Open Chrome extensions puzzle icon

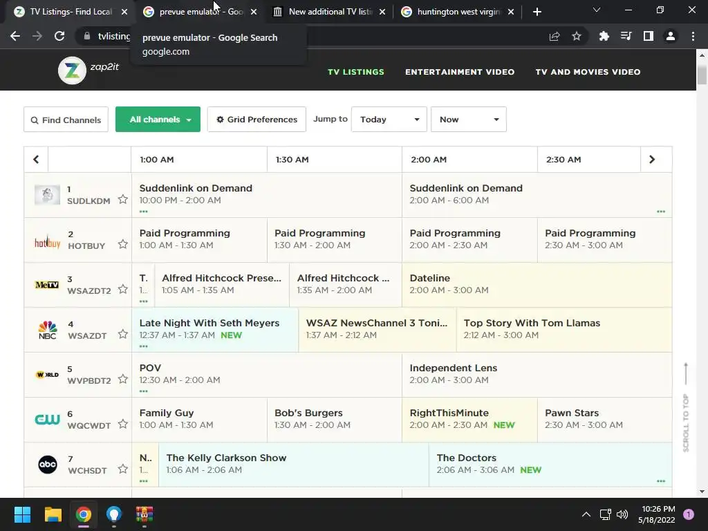604,36
